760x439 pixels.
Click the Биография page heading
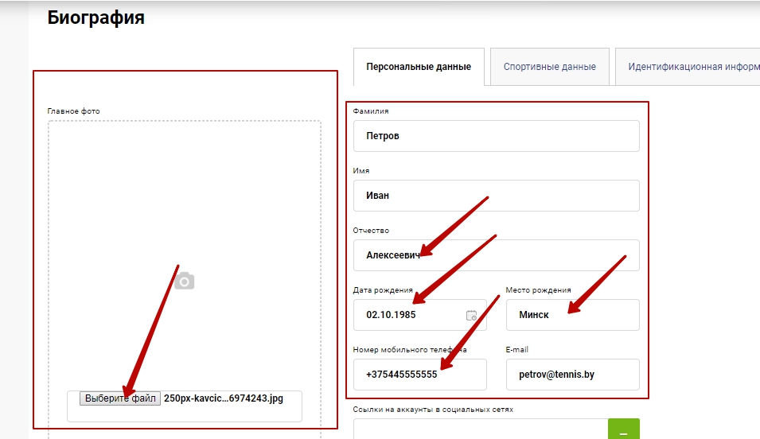tap(95, 17)
